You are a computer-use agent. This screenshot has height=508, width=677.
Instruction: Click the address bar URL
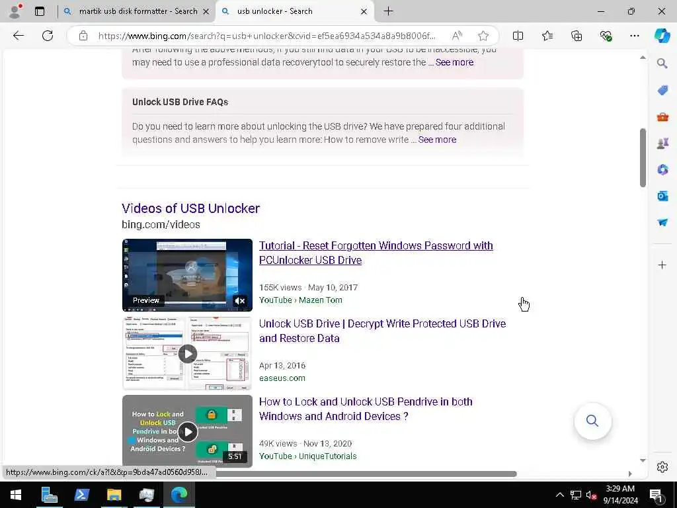point(267,36)
